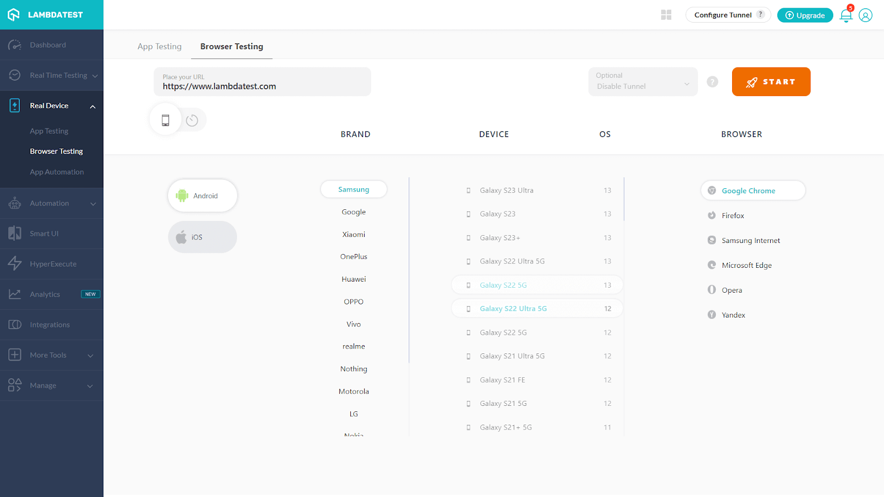
Task: Select iOS as the platform
Action: (x=202, y=237)
